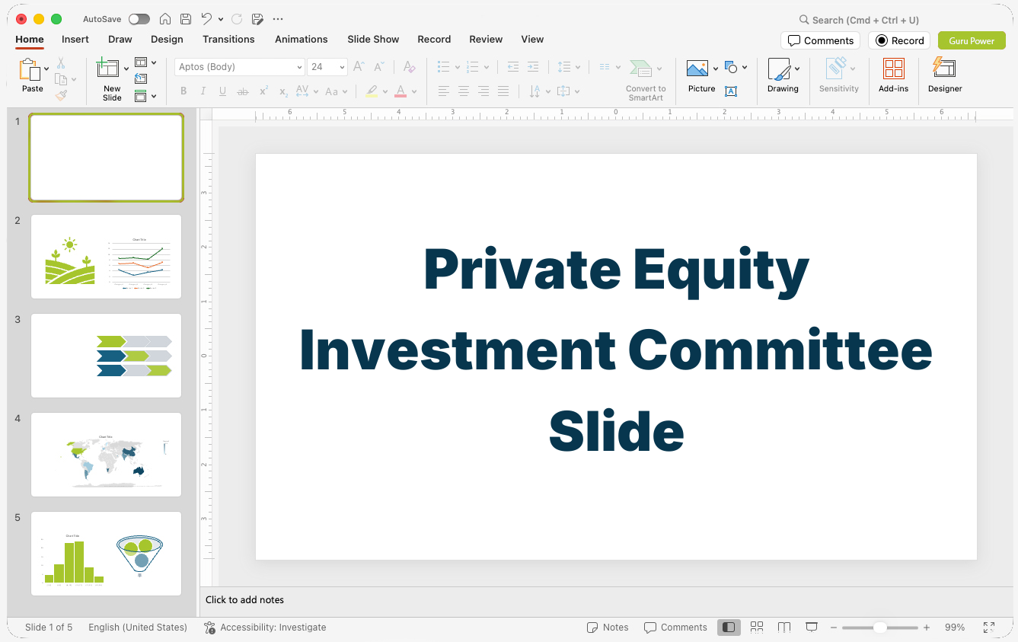Click Accessibility: Investigate in status bar

coord(265,628)
